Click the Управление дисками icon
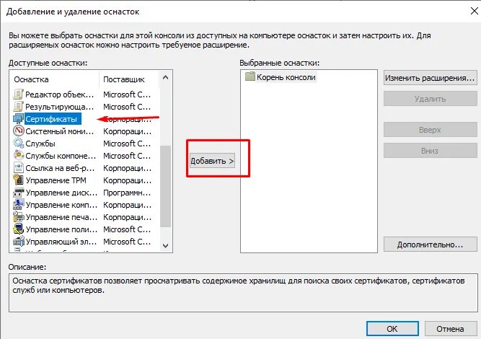This screenshot has width=481, height=339. pyautogui.click(x=19, y=193)
